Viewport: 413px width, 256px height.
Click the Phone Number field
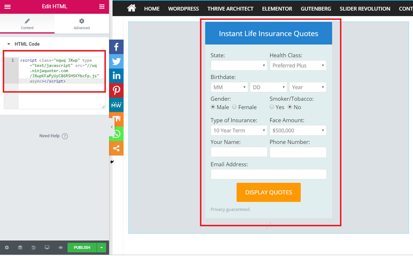point(298,152)
